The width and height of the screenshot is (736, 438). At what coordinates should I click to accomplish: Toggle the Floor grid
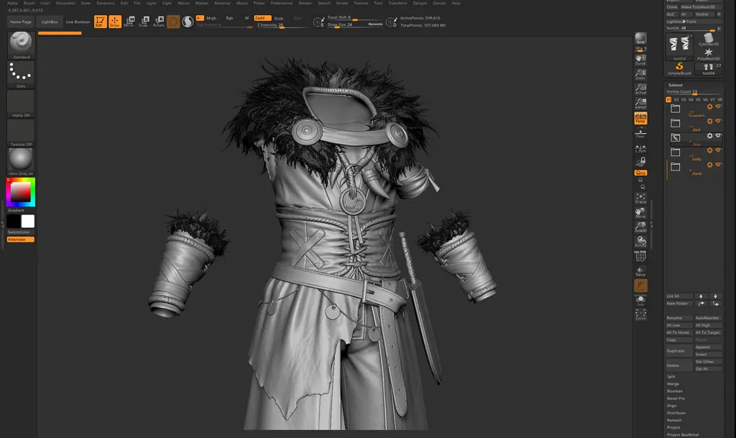tap(640, 133)
